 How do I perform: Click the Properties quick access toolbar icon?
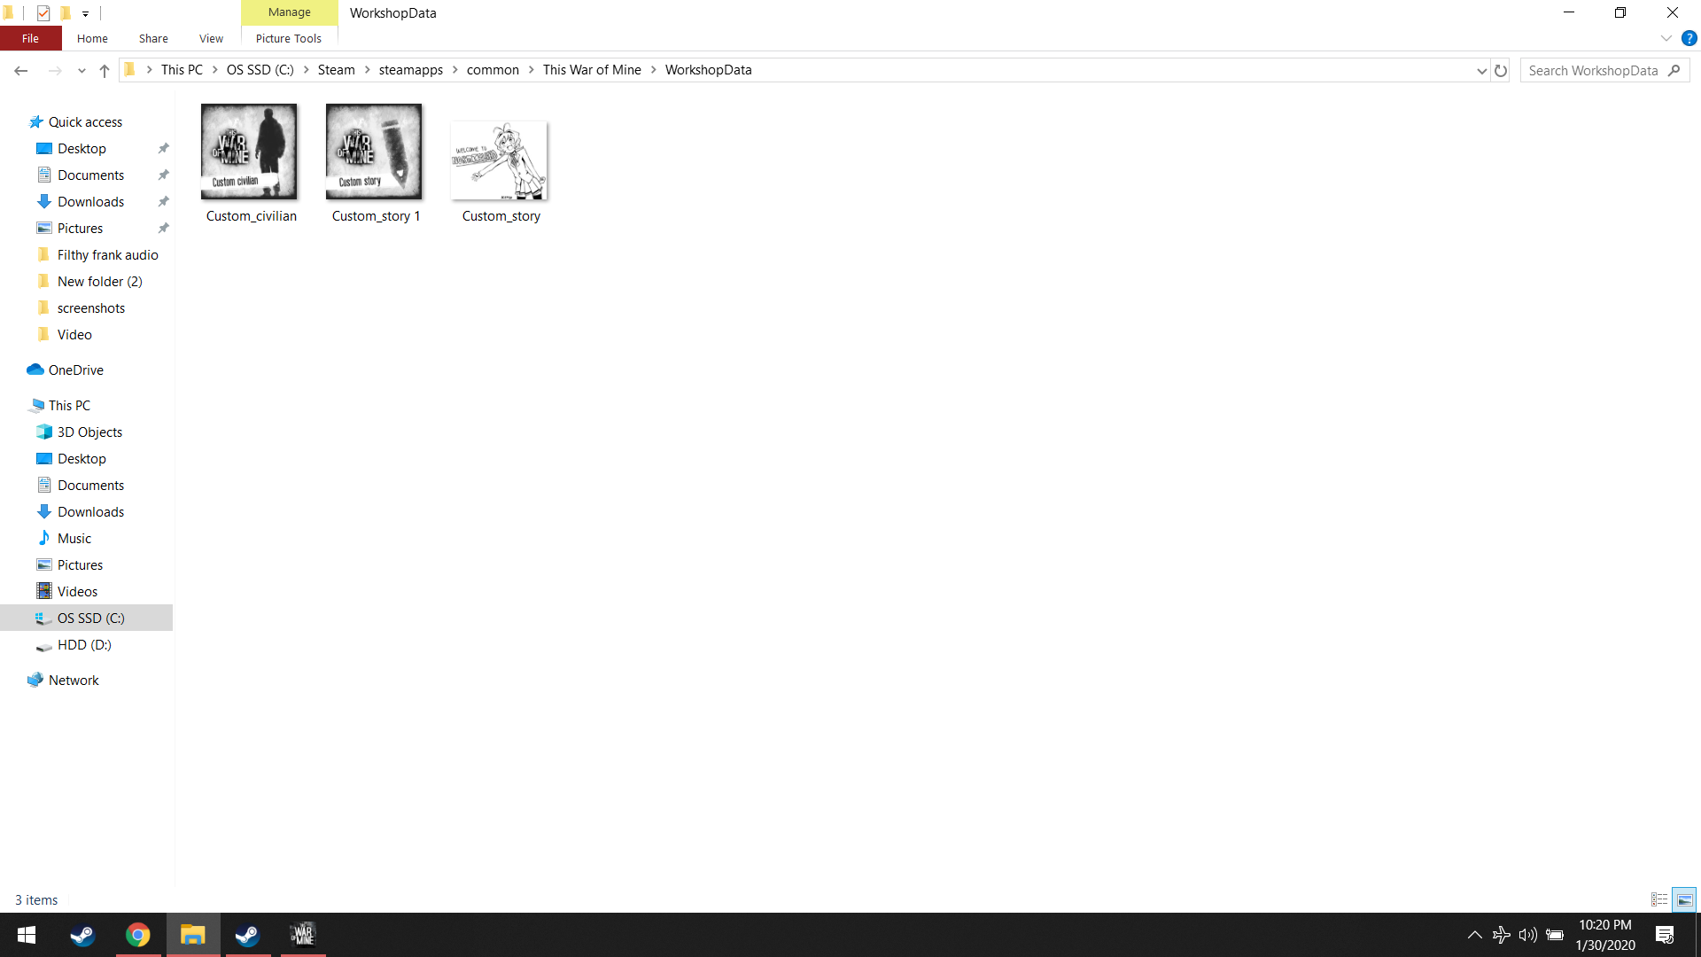pos(43,12)
